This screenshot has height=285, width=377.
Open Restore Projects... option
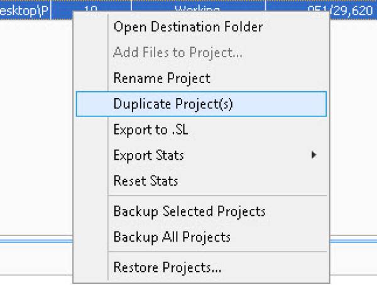pyautogui.click(x=167, y=267)
